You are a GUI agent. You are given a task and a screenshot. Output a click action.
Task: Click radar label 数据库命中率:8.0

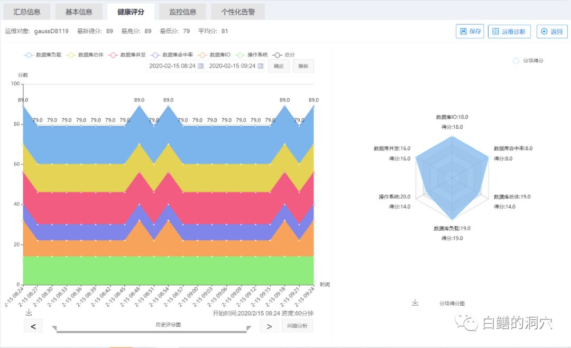click(513, 148)
